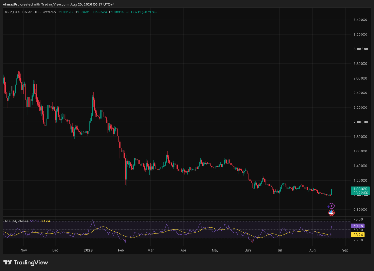The width and height of the screenshot is (374, 271).
Task: Select the low value L0.99524
Action: coord(99,12)
